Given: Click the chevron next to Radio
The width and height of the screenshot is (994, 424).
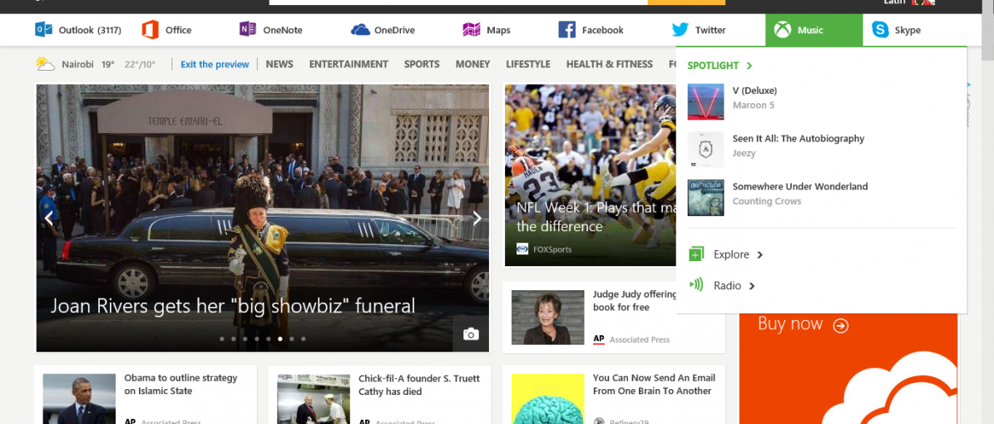Looking at the screenshot, I should click(752, 286).
